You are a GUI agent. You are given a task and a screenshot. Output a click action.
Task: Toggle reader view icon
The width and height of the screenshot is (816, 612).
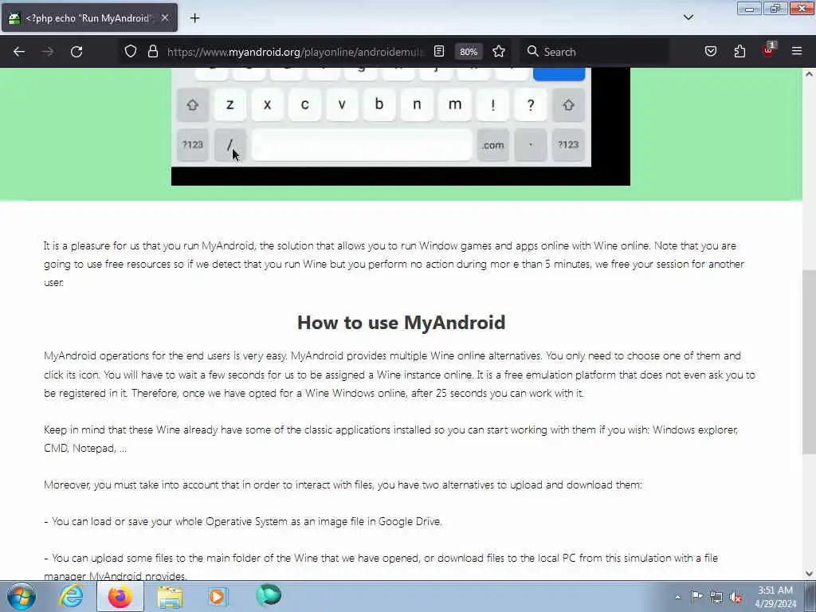[x=439, y=52]
